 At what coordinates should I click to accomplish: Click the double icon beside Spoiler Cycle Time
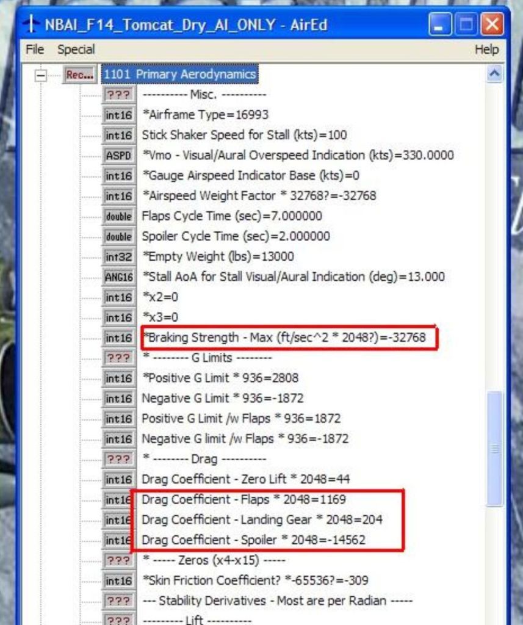(118, 237)
